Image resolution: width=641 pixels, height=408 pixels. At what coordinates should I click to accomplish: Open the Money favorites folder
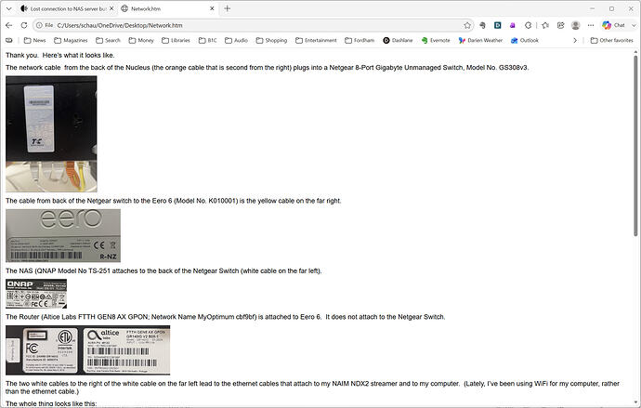click(141, 41)
